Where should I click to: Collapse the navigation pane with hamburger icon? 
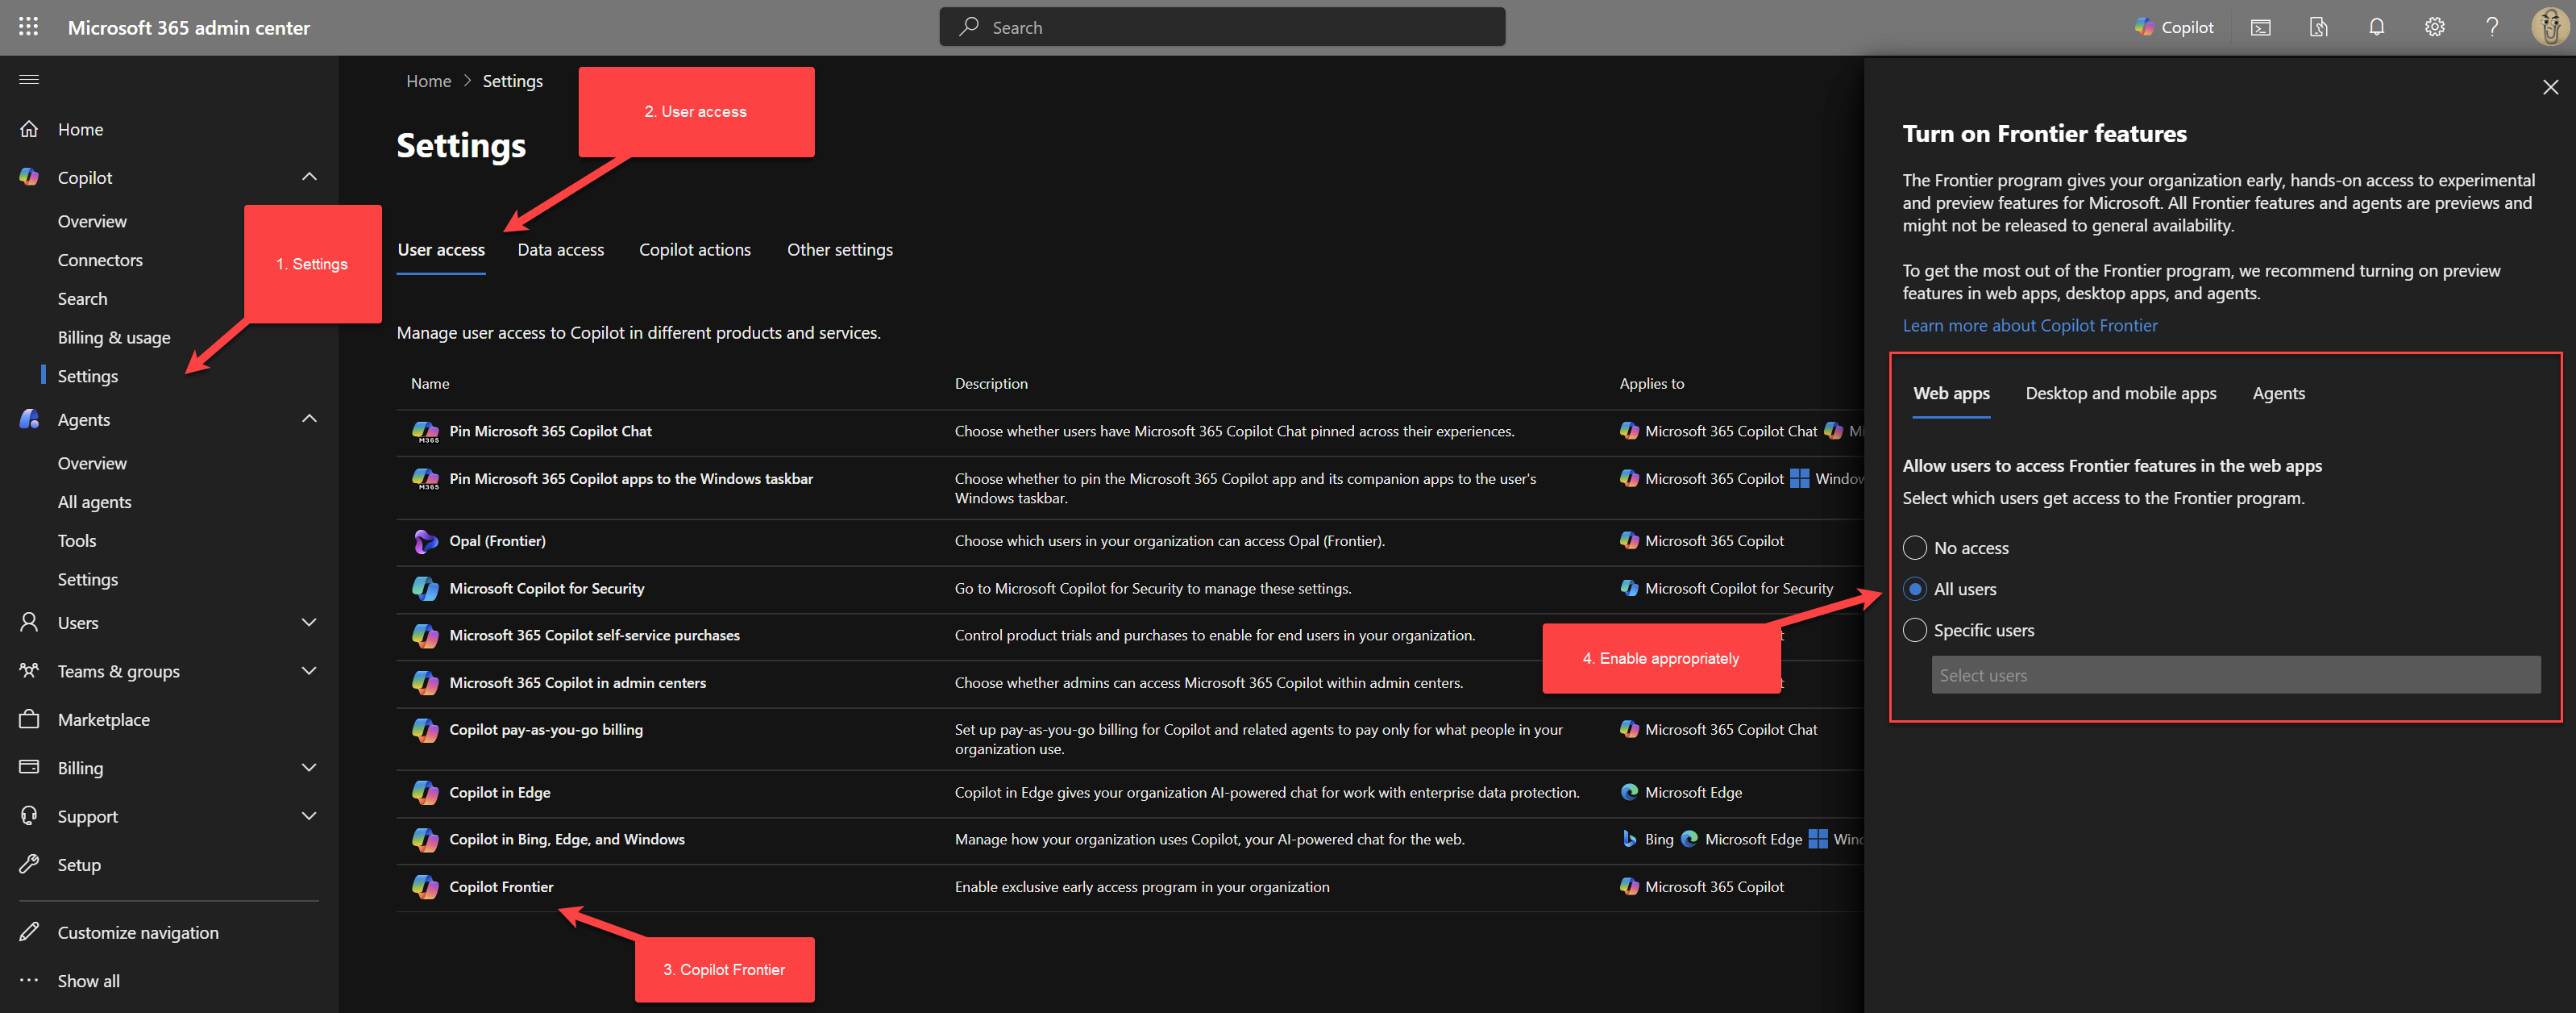[28, 79]
